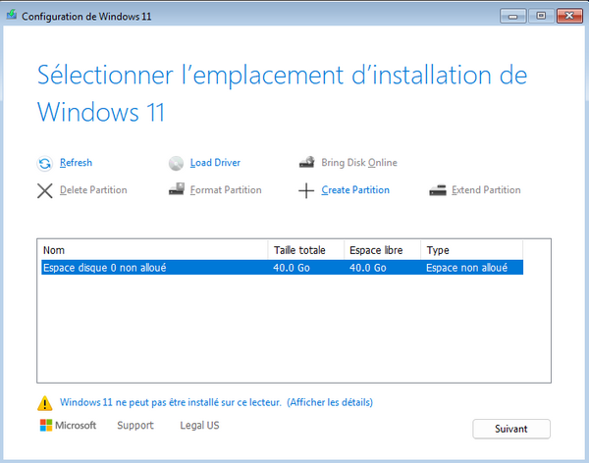The width and height of the screenshot is (589, 463).
Task: Sort by the Espace libre column header
Action: click(382, 250)
